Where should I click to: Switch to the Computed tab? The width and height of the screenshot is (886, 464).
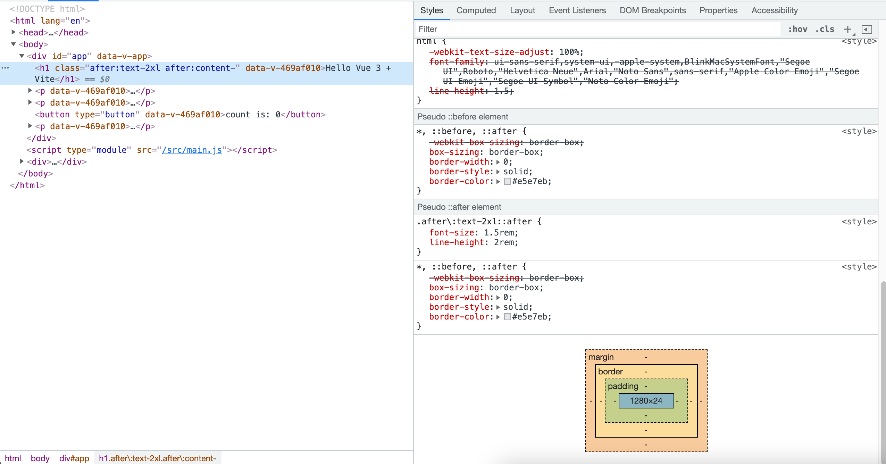click(476, 10)
